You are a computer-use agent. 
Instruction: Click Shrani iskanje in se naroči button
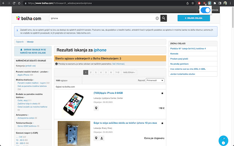pyautogui.click(x=33, y=51)
